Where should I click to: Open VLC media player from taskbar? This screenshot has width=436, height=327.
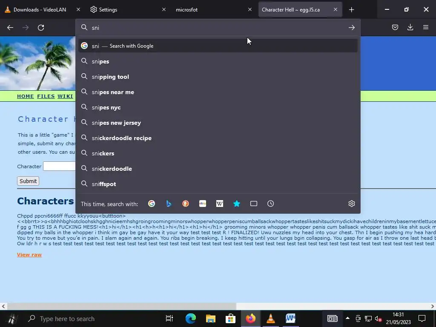point(270,318)
